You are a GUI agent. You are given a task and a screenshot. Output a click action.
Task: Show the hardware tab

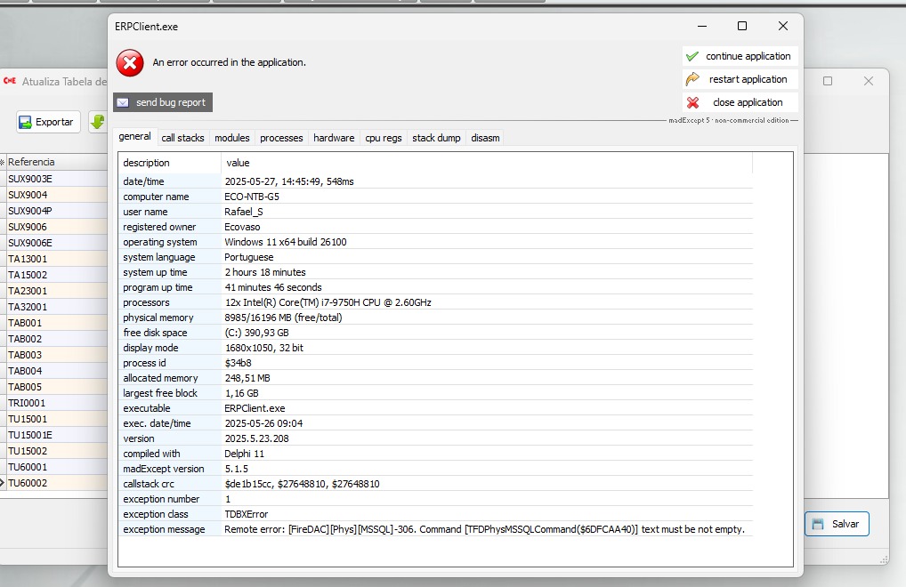point(334,138)
